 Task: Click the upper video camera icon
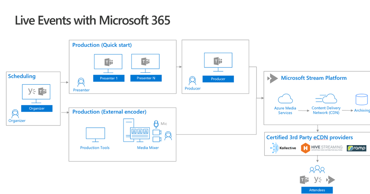tap(157, 132)
